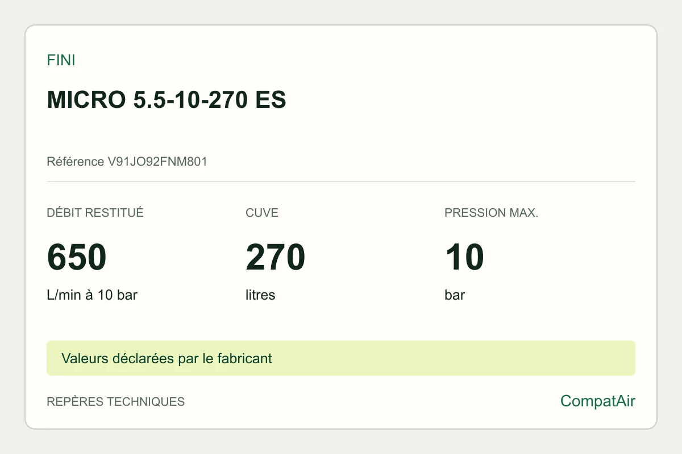Image resolution: width=682 pixels, height=454 pixels.
Task: Open the CompatAir brand link
Action: click(598, 401)
